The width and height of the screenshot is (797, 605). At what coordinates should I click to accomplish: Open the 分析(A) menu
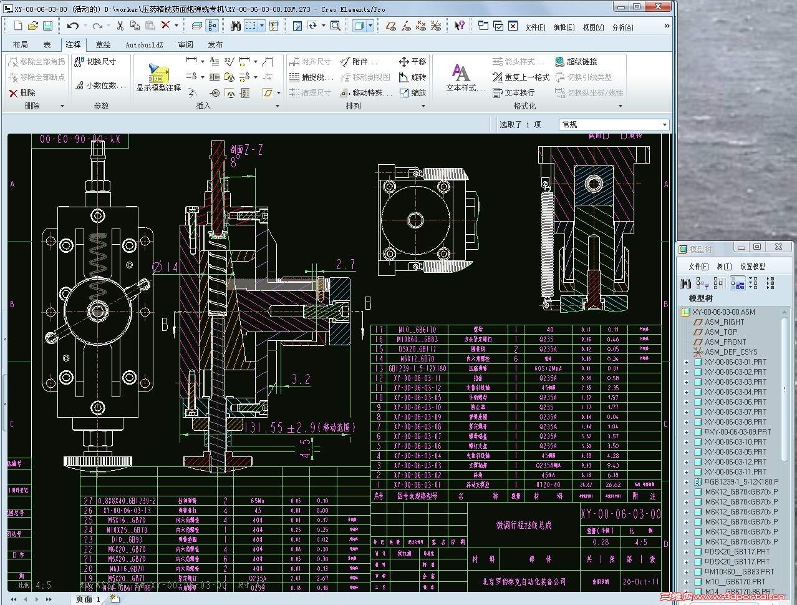pos(622,27)
